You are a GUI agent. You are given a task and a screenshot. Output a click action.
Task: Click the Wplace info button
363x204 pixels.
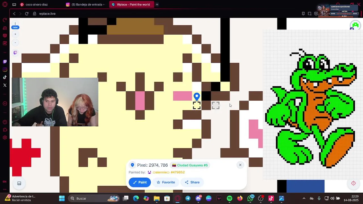coord(15,24)
